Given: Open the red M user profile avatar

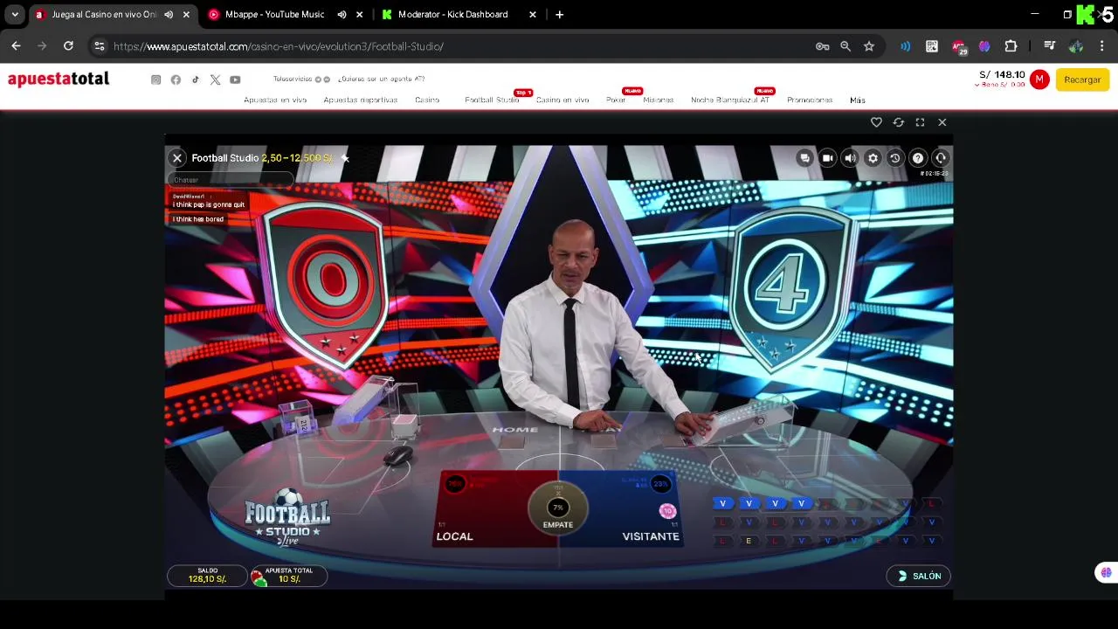Looking at the screenshot, I should coord(1039,79).
